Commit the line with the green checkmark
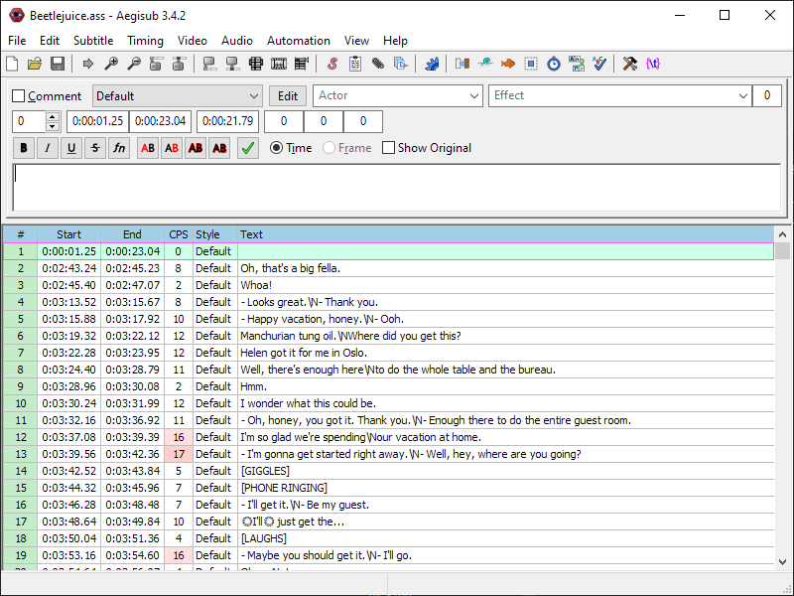 coord(248,148)
